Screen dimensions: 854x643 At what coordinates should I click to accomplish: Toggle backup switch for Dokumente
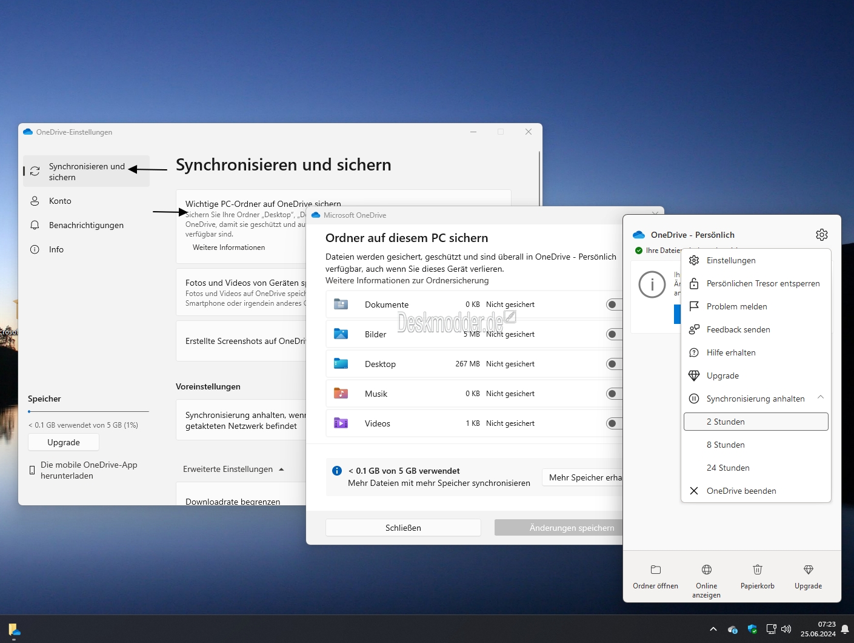tap(614, 305)
